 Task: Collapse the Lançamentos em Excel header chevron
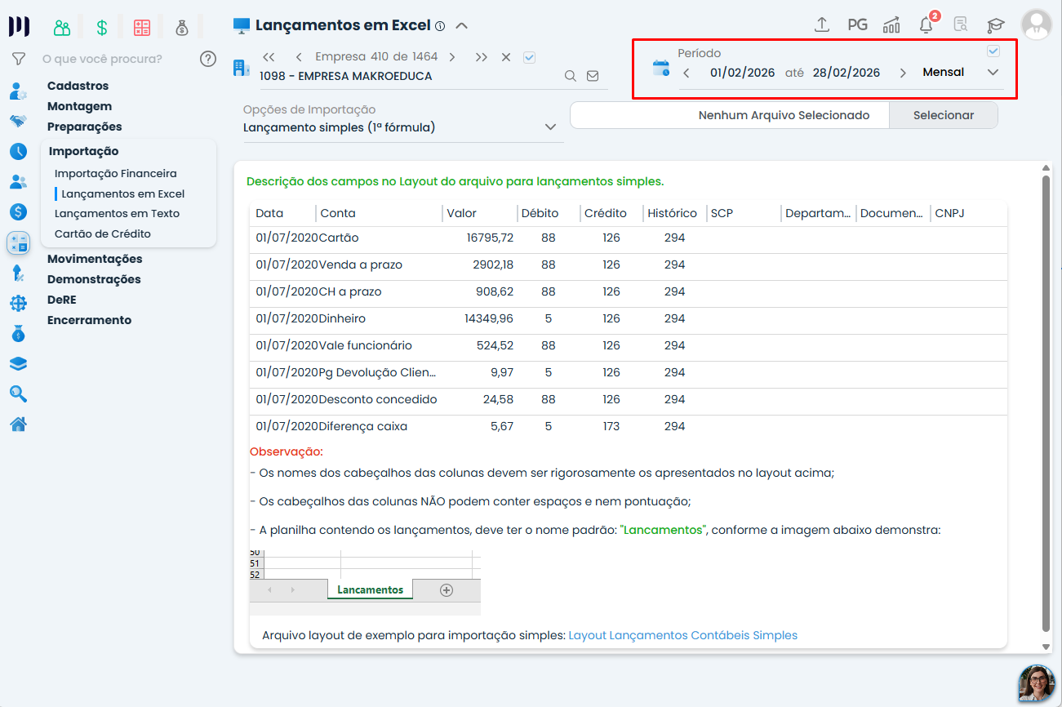[461, 25]
